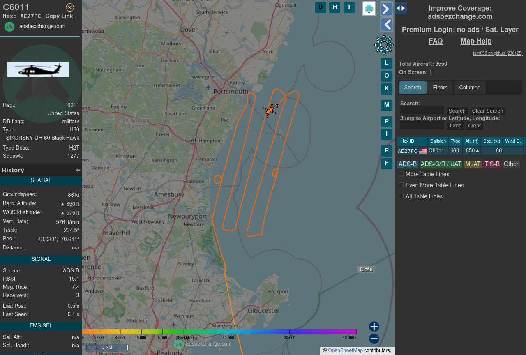The height and width of the screenshot is (355, 526).
Task: Open adsbexchange.com coverage link
Action: pyautogui.click(x=460, y=17)
